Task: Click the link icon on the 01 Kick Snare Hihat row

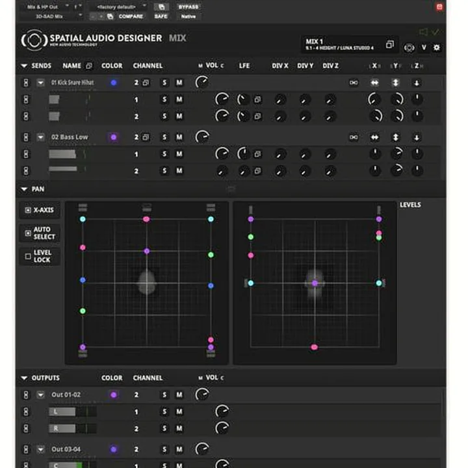Action: pos(354,83)
